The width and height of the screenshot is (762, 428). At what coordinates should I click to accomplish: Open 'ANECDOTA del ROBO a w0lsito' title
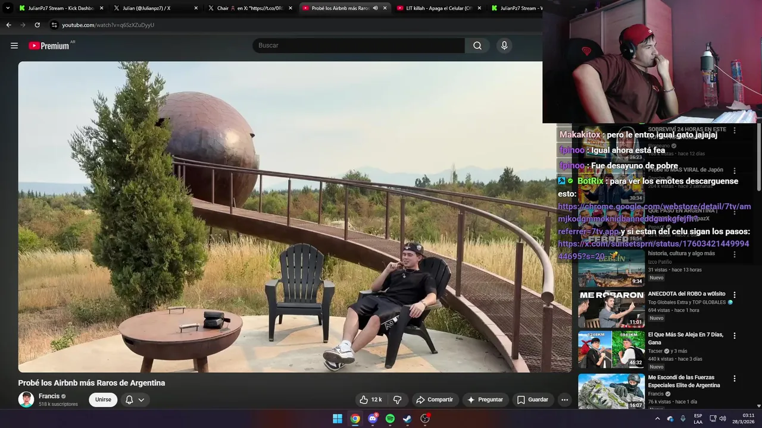[686, 294]
